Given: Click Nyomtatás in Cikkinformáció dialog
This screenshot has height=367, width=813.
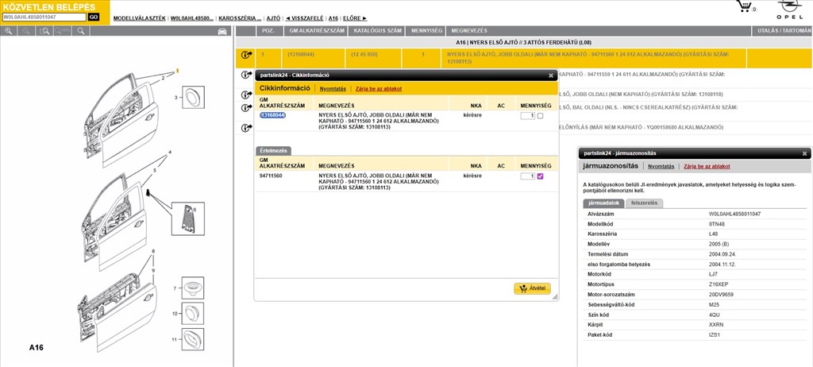Looking at the screenshot, I should [333, 89].
